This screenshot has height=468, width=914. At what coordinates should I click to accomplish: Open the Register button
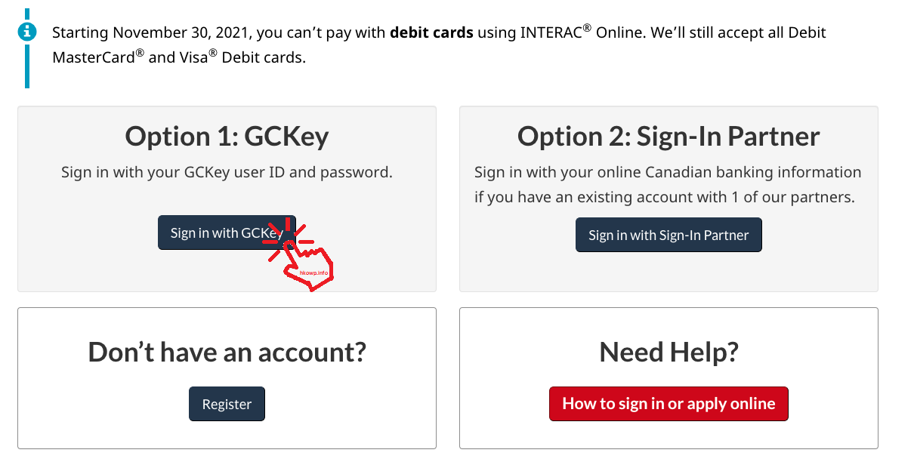click(x=227, y=404)
